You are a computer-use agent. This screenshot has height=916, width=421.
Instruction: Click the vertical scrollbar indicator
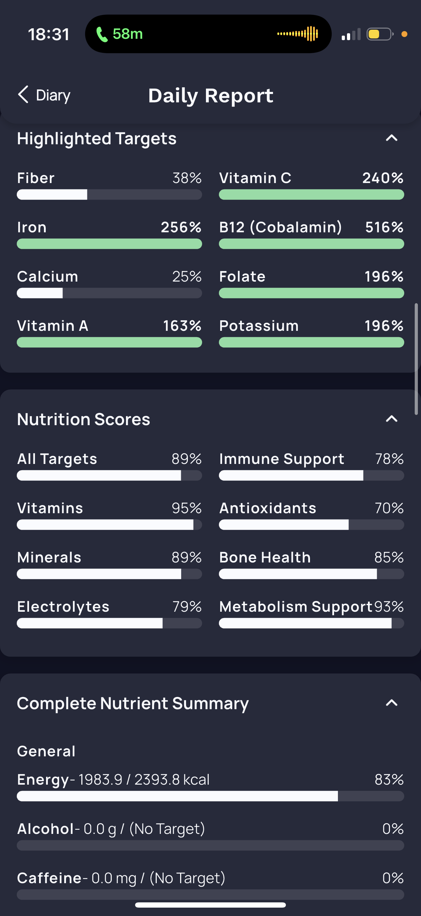pyautogui.click(x=416, y=359)
